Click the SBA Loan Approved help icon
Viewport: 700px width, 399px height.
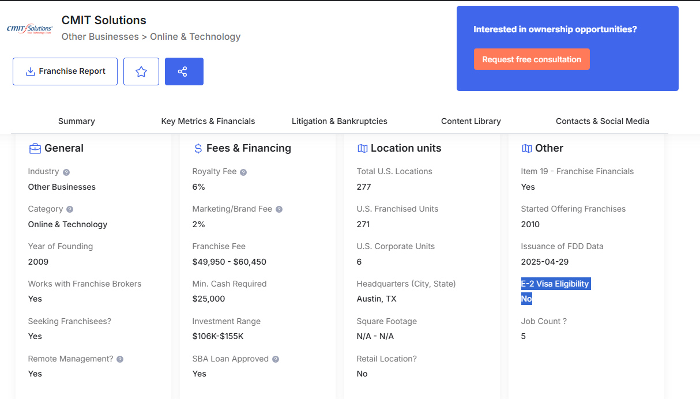coord(276,359)
